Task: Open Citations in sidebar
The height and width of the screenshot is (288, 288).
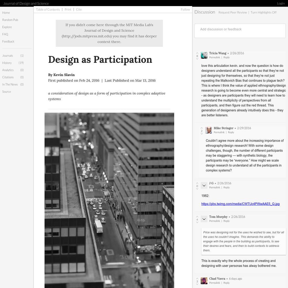Action: coord(13,77)
